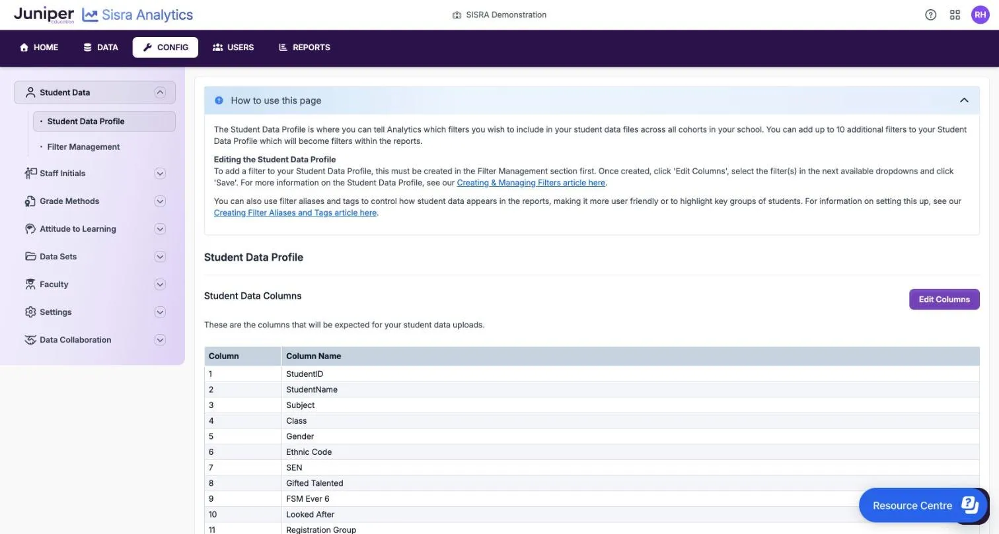Expand the Attitude to Learning chevron
Image resolution: width=999 pixels, height=534 pixels.
160,228
